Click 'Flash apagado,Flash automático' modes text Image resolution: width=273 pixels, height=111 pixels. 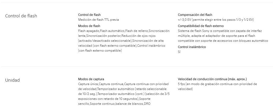click(x=101, y=31)
